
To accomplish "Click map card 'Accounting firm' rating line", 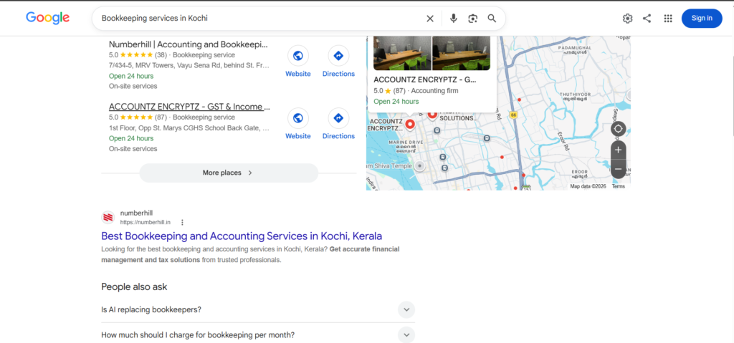I will [416, 91].
